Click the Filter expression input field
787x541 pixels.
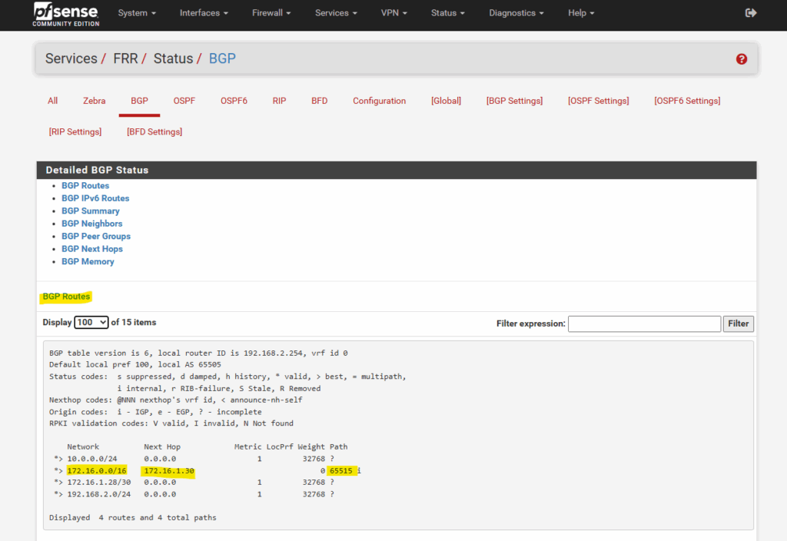pos(644,324)
